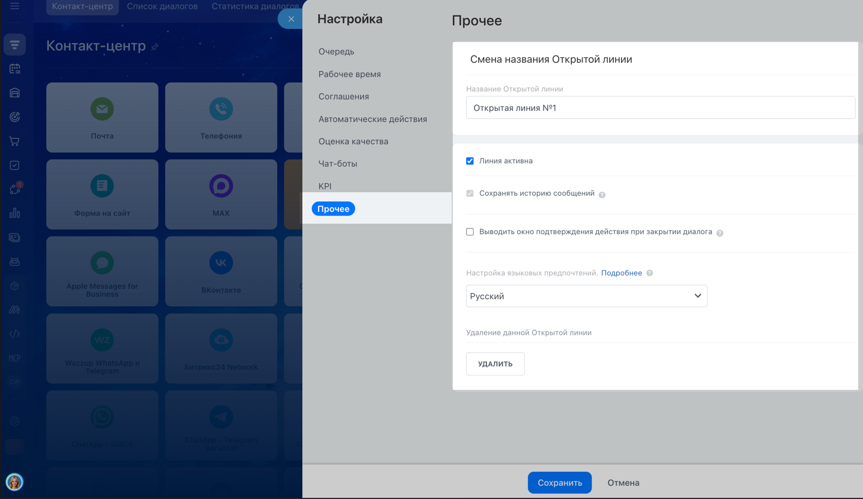The height and width of the screenshot is (499, 863).
Task: Toggle Сохранять историю сообщений checkbox
Action: pyautogui.click(x=470, y=193)
